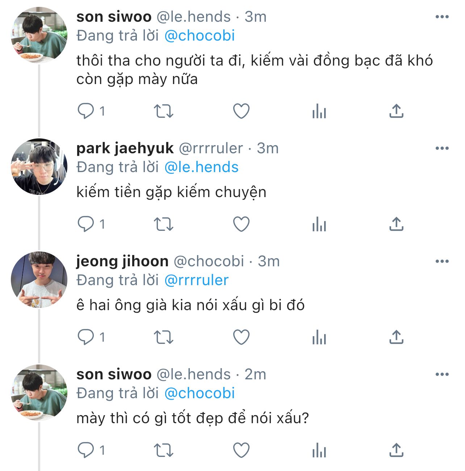
Task: Share son siwoo's first tweet
Action: (x=396, y=111)
